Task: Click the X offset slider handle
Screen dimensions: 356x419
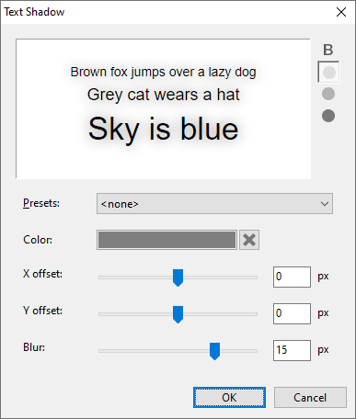Action: (178, 277)
